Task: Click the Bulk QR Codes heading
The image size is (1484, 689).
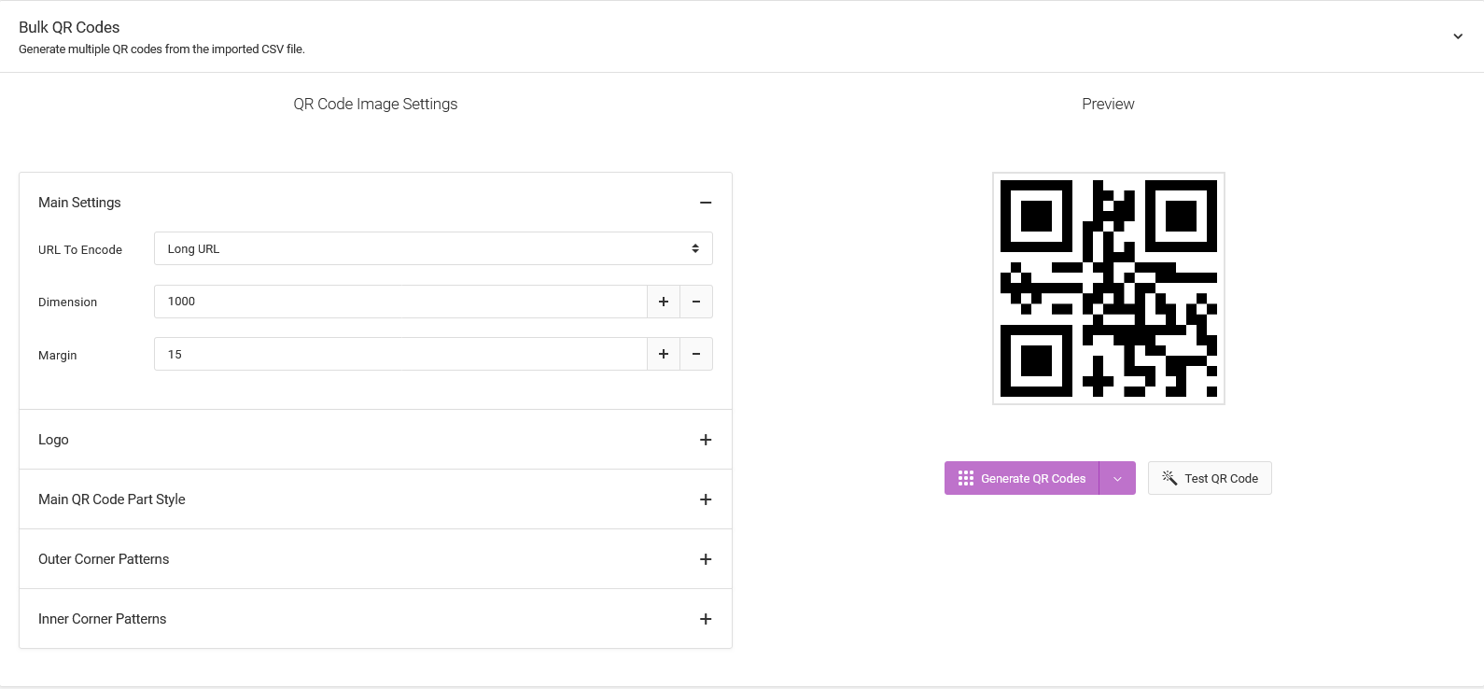Action: pos(69,27)
